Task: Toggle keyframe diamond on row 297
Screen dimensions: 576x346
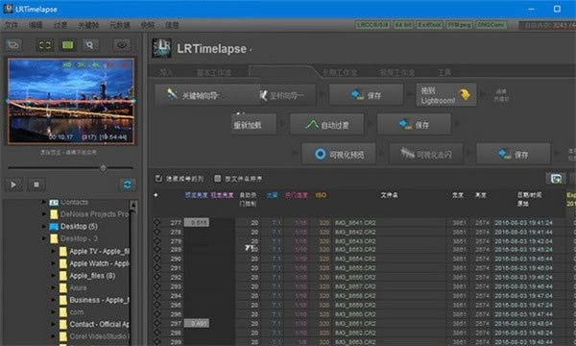Action: pyautogui.click(x=157, y=323)
